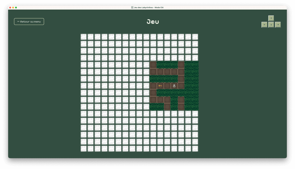Click the dirt tile left of the key
This screenshot has width=295, height=169.
(x=153, y=85)
